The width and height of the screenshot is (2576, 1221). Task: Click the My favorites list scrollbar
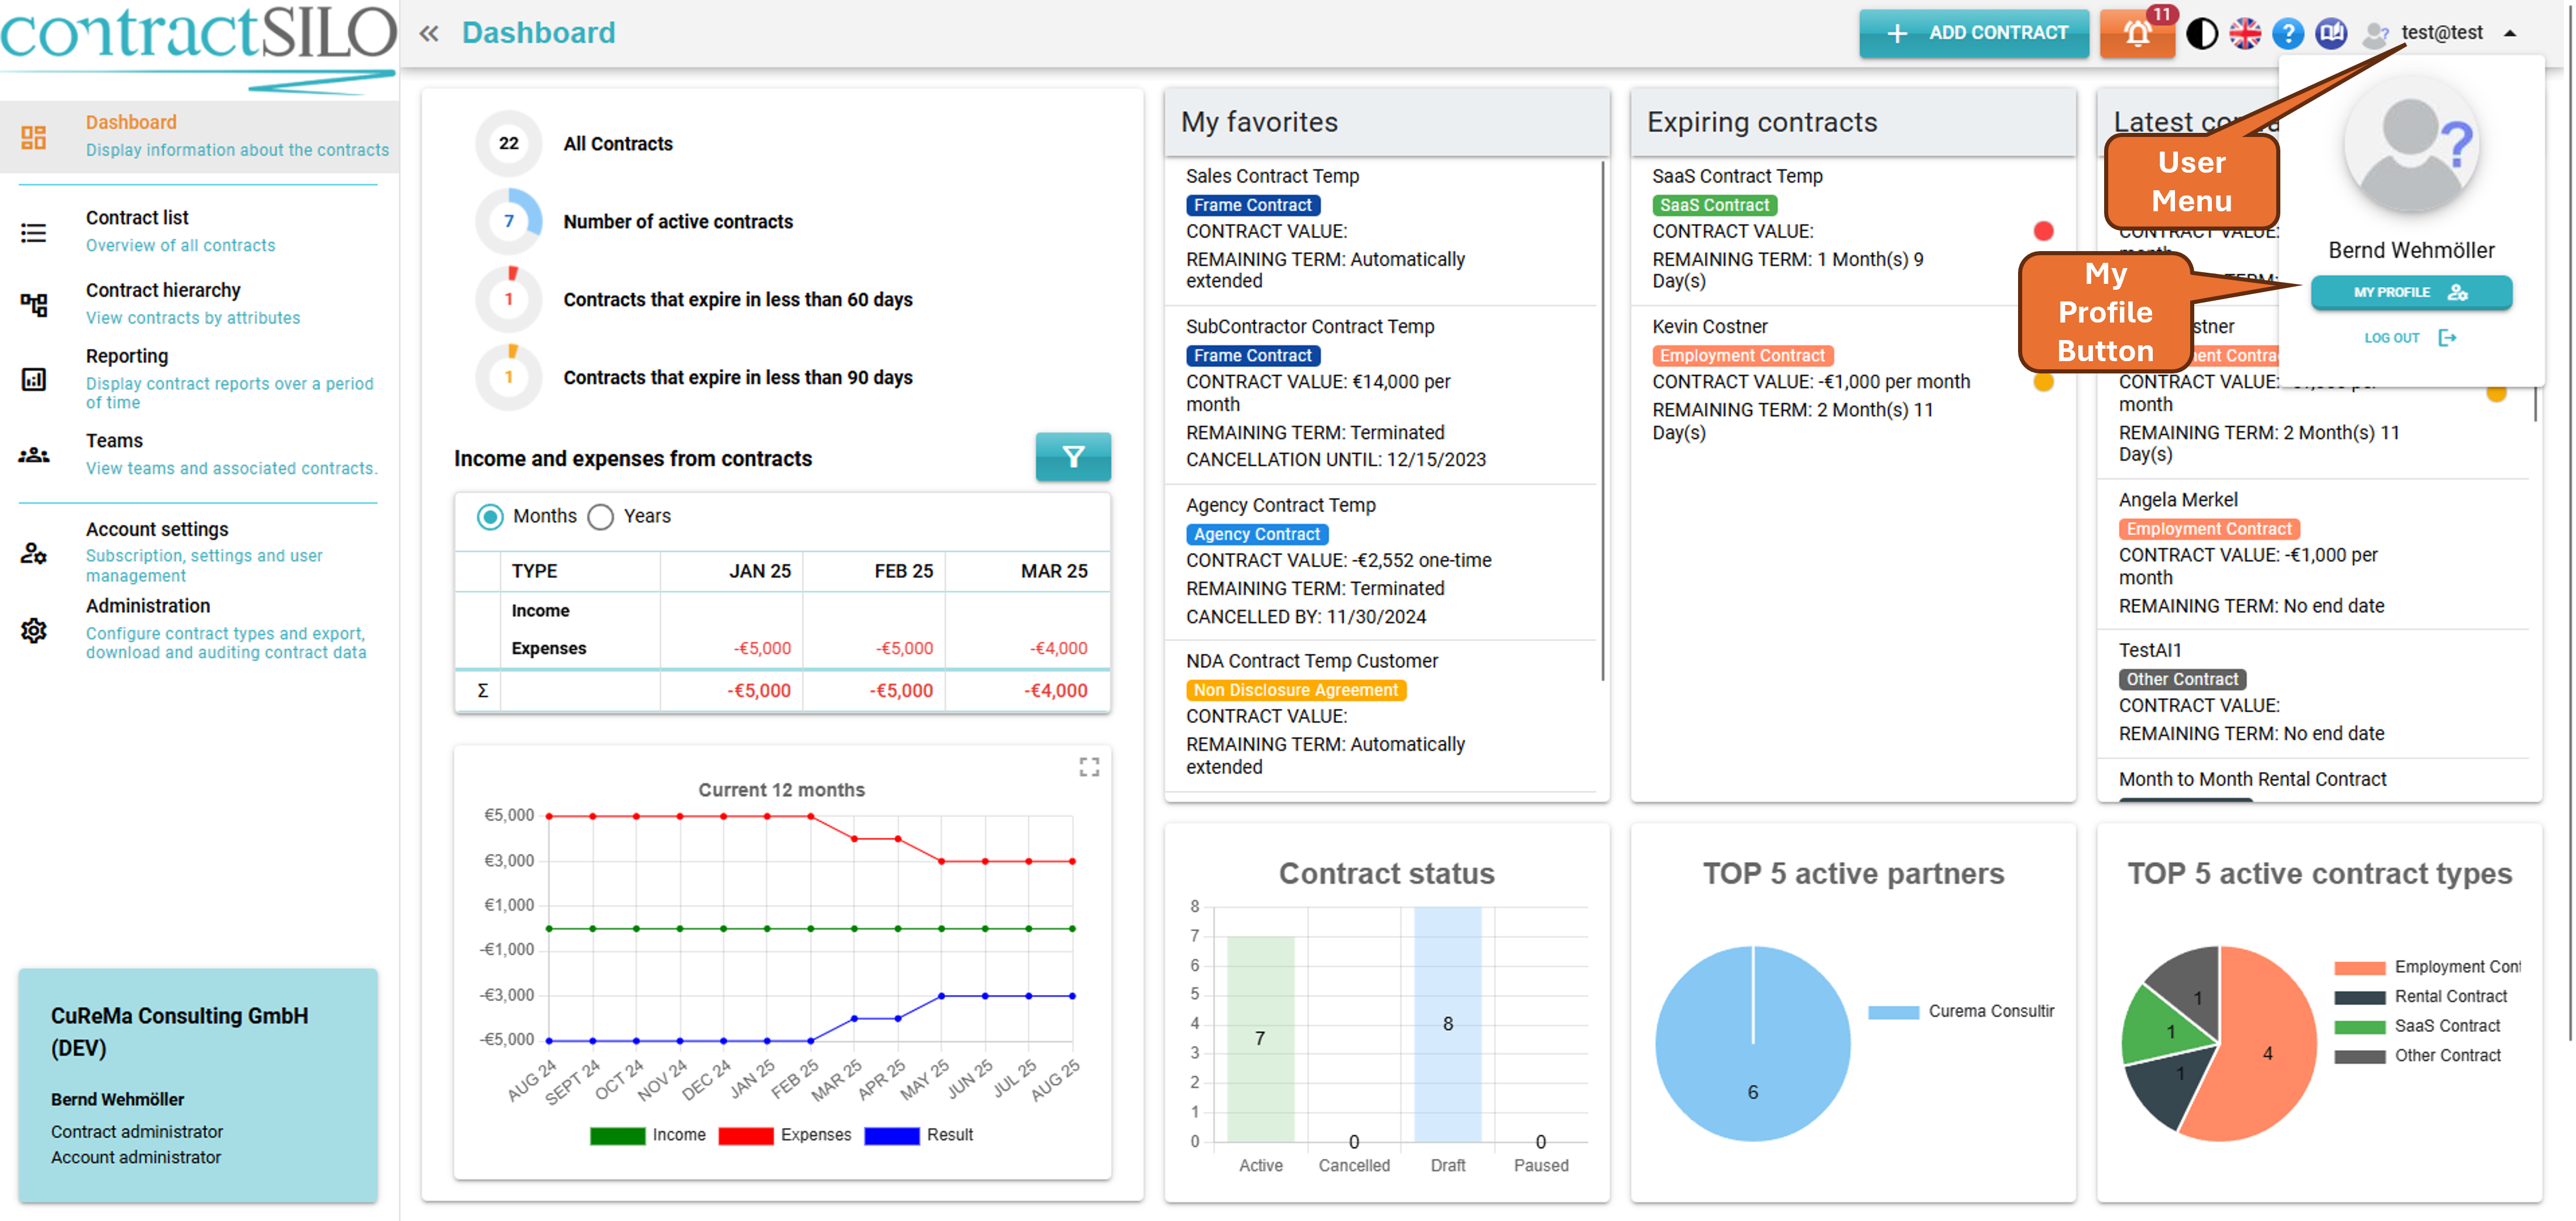pyautogui.click(x=1602, y=420)
